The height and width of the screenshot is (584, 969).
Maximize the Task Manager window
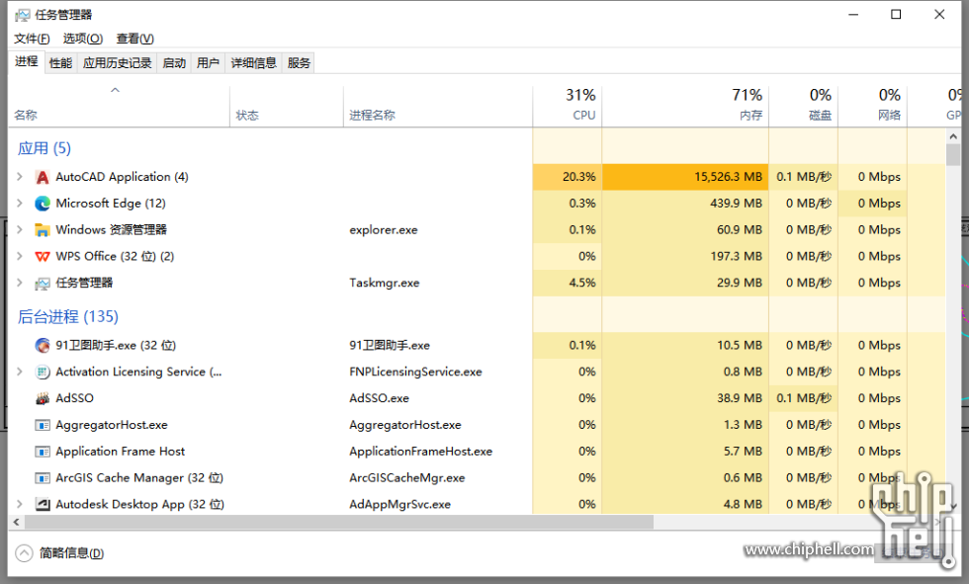pyautogui.click(x=896, y=14)
